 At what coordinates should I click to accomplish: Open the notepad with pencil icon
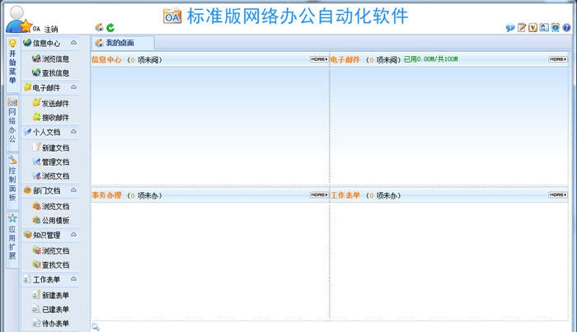pyautogui.click(x=522, y=27)
